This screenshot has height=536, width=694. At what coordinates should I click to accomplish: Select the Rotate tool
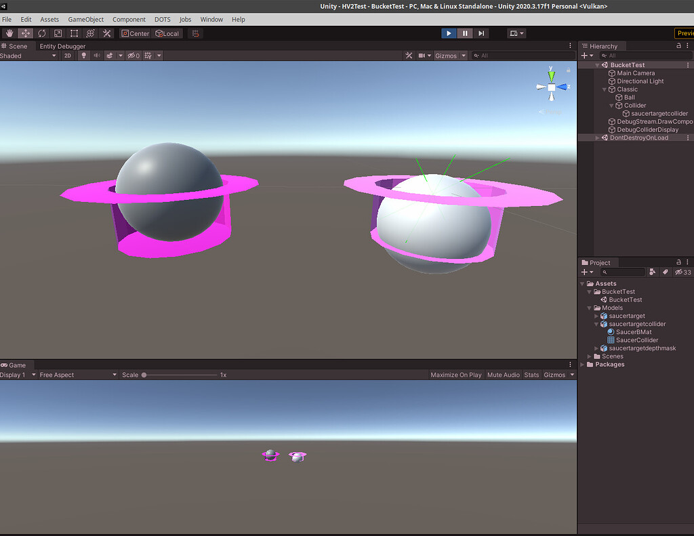click(41, 33)
